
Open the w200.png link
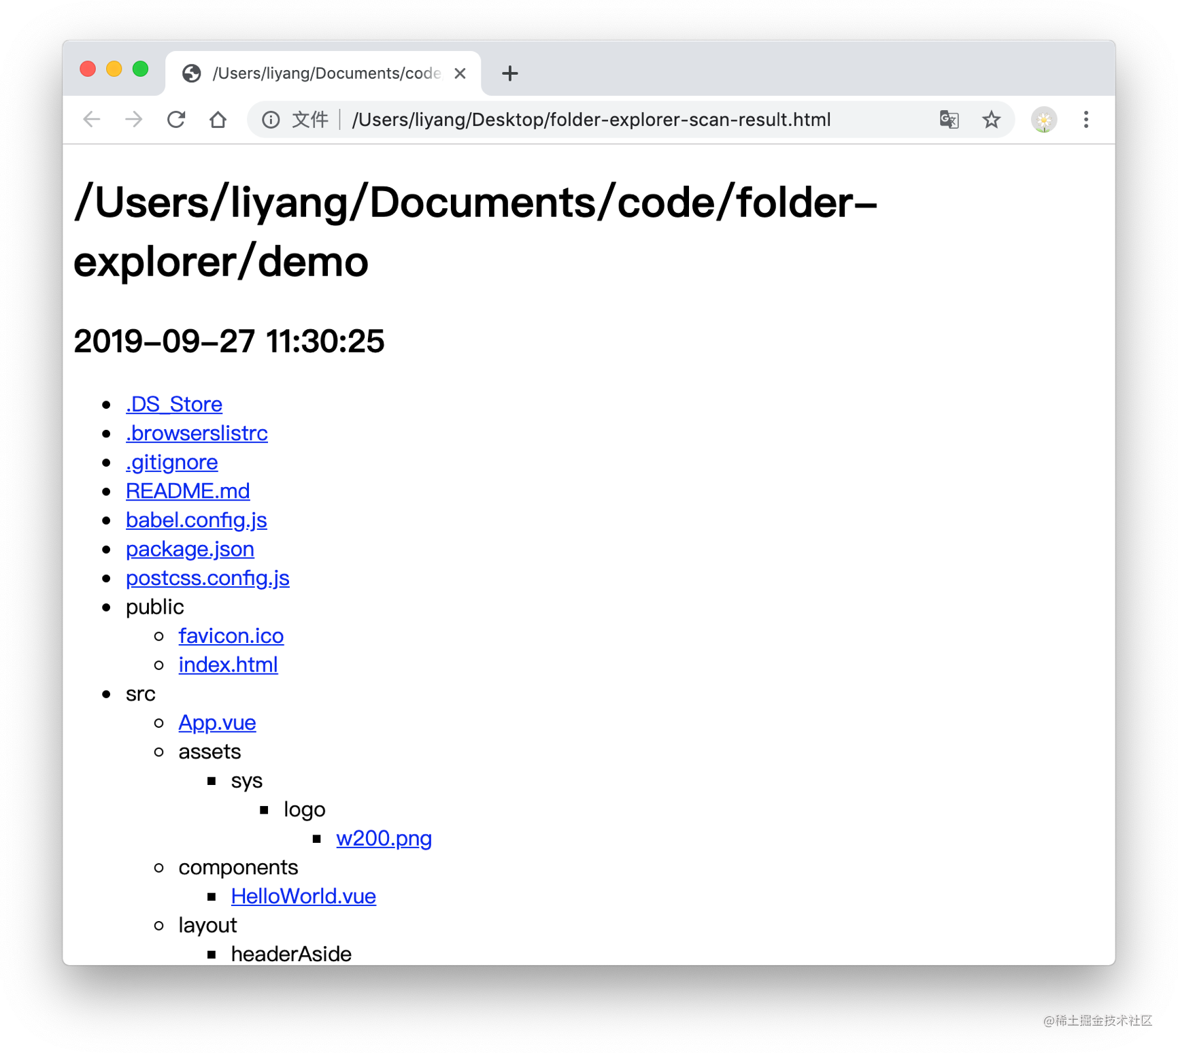pyautogui.click(x=384, y=838)
